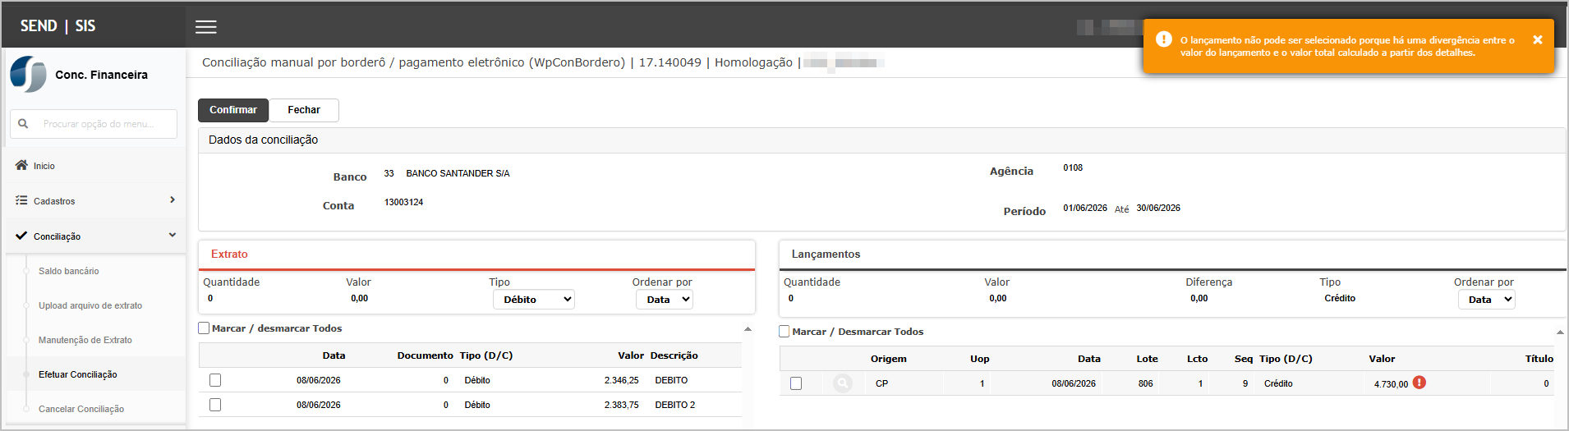Click the Lote column header
Viewport: 1569px width, 431px height.
pyautogui.click(x=1147, y=359)
